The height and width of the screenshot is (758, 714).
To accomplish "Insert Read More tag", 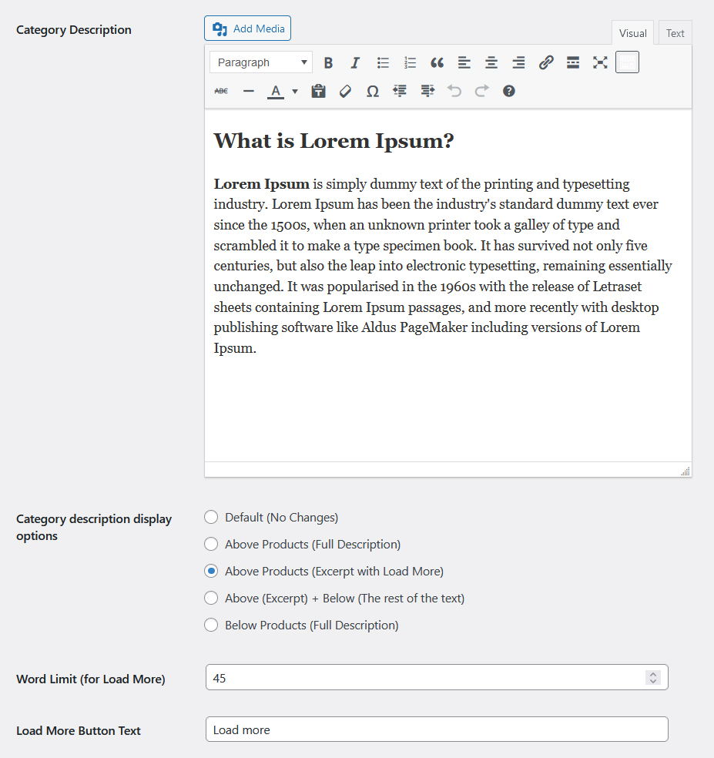I will 573,62.
